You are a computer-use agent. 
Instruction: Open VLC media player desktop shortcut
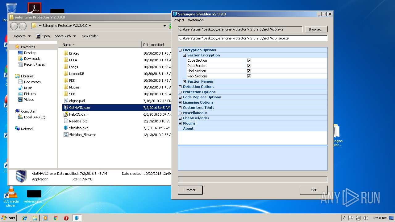(x=11, y=194)
